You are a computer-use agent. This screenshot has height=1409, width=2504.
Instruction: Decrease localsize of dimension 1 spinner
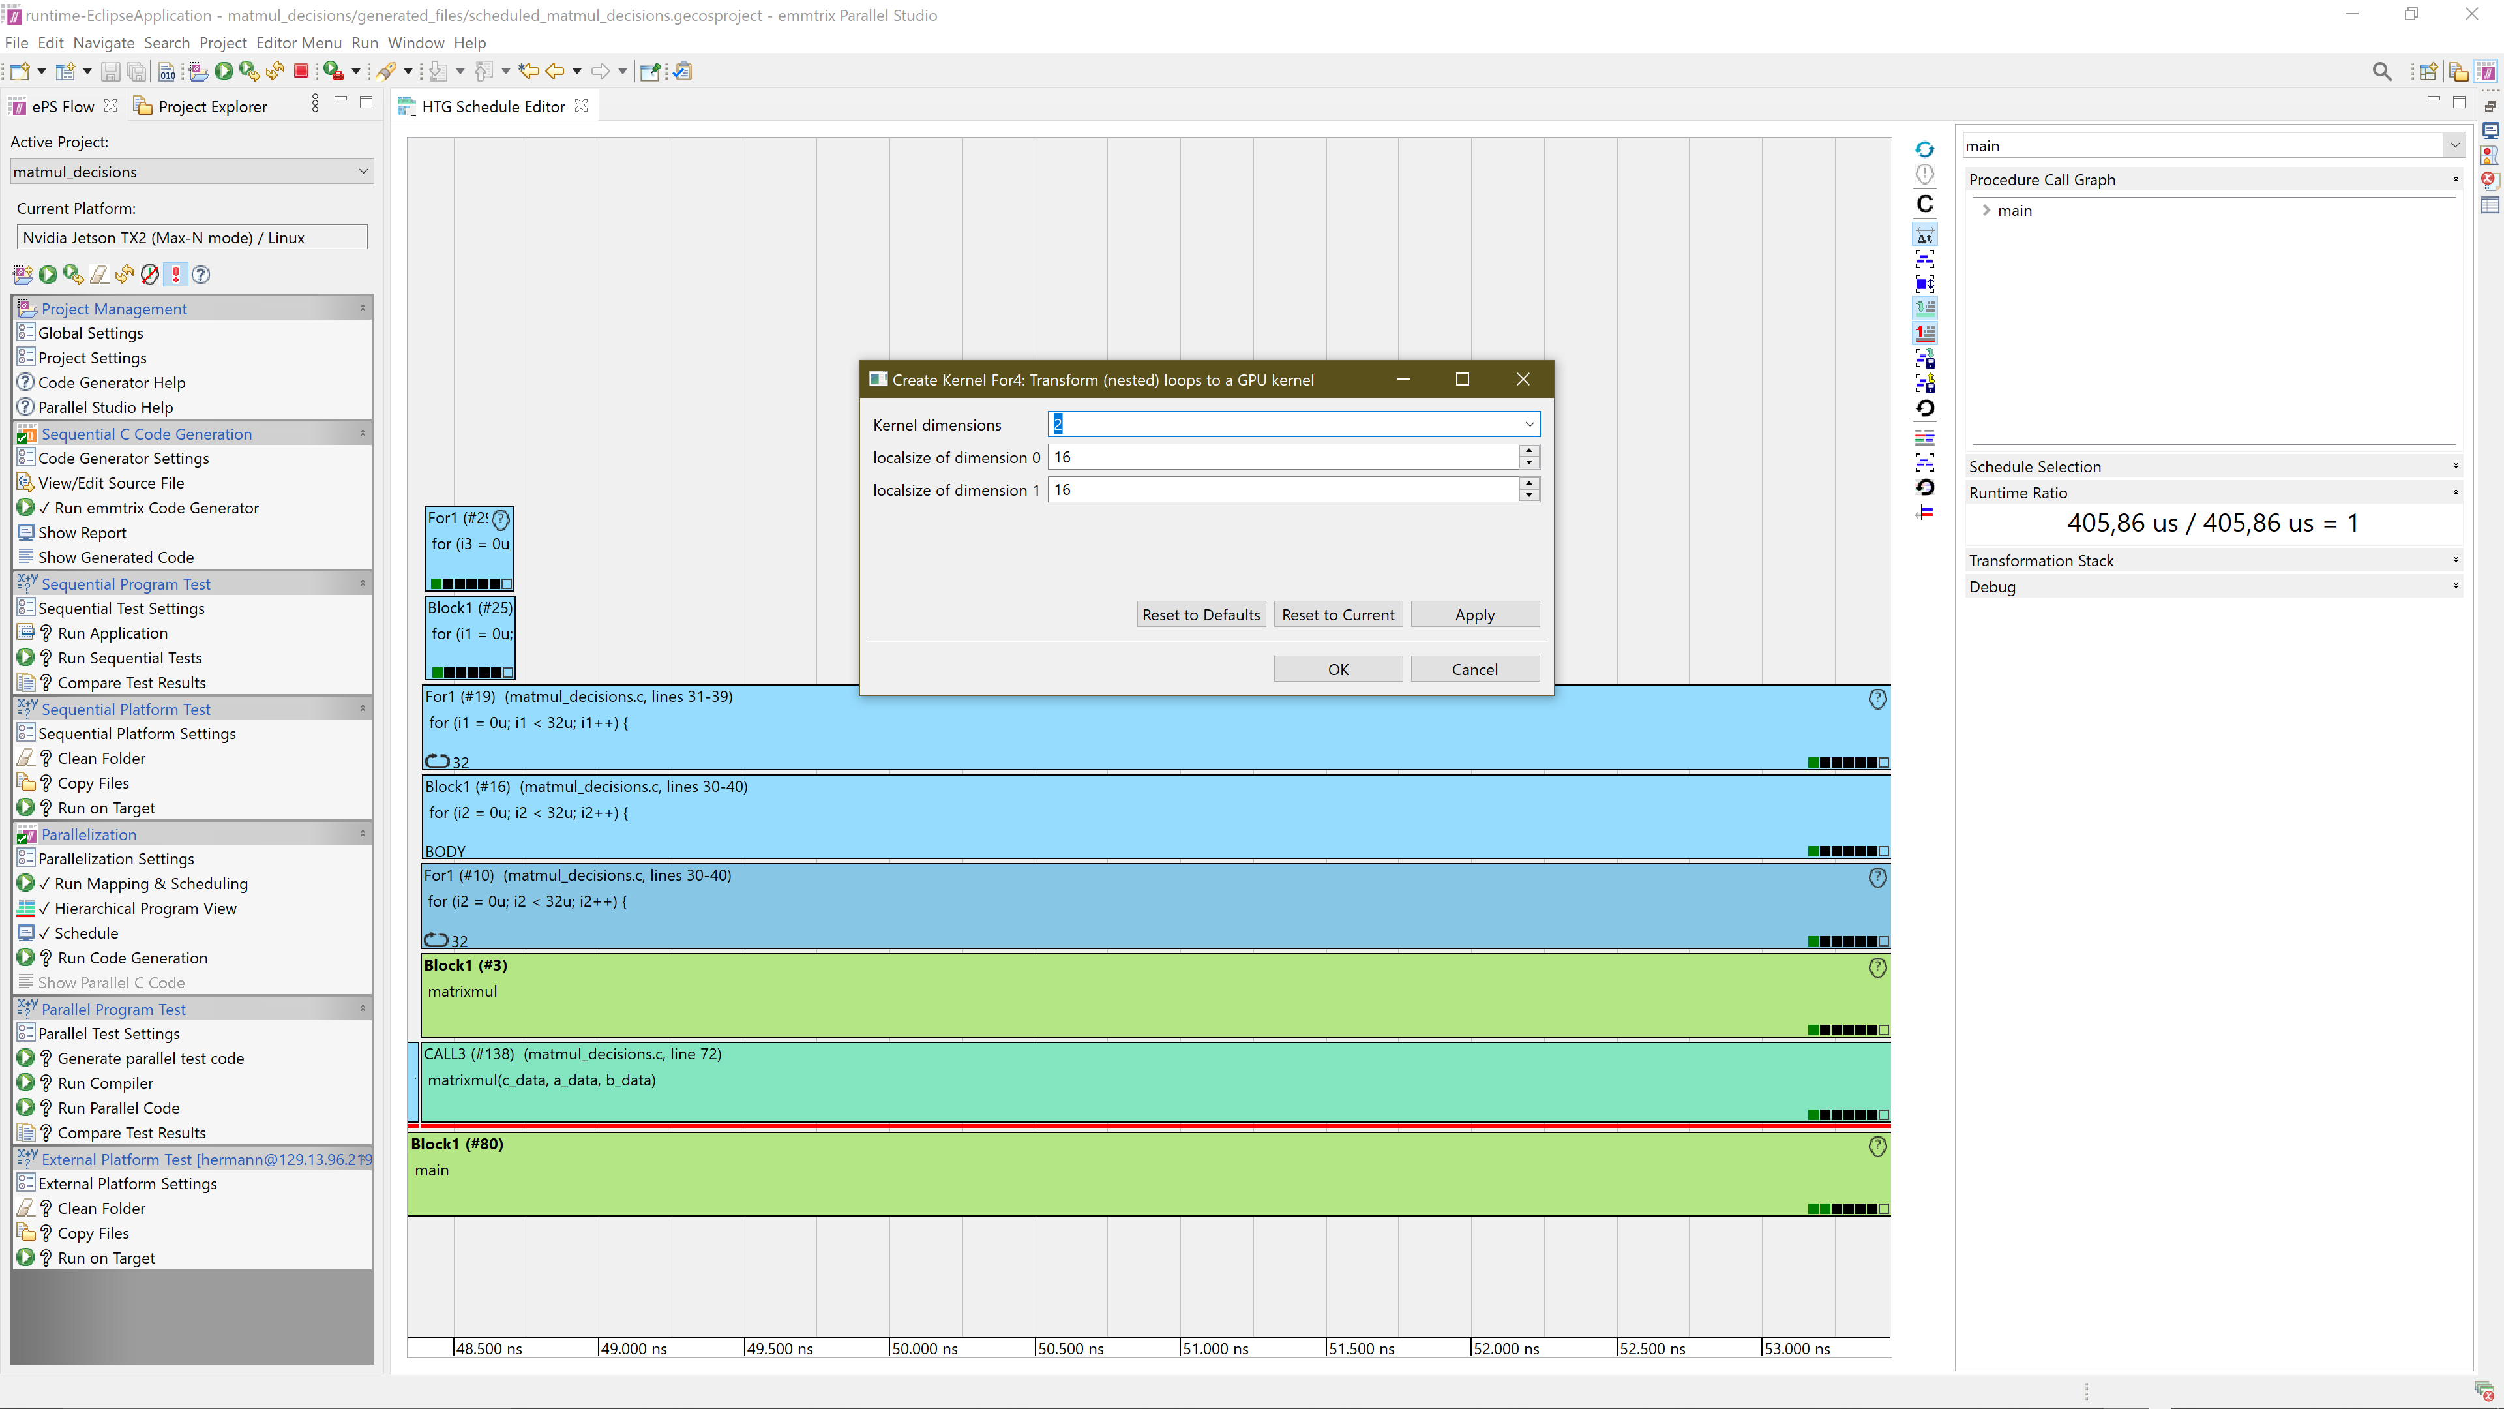pyautogui.click(x=1529, y=496)
